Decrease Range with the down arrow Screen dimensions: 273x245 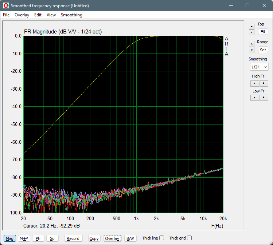click(251, 50)
